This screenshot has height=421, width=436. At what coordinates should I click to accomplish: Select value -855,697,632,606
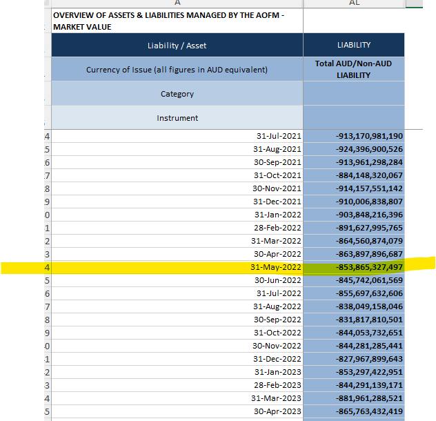354,293
